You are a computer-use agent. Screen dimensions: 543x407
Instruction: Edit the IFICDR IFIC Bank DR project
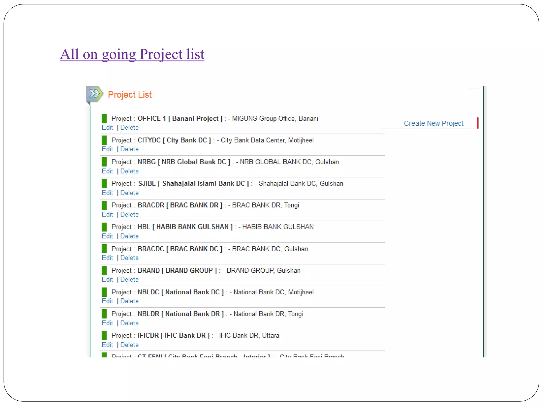(107, 345)
